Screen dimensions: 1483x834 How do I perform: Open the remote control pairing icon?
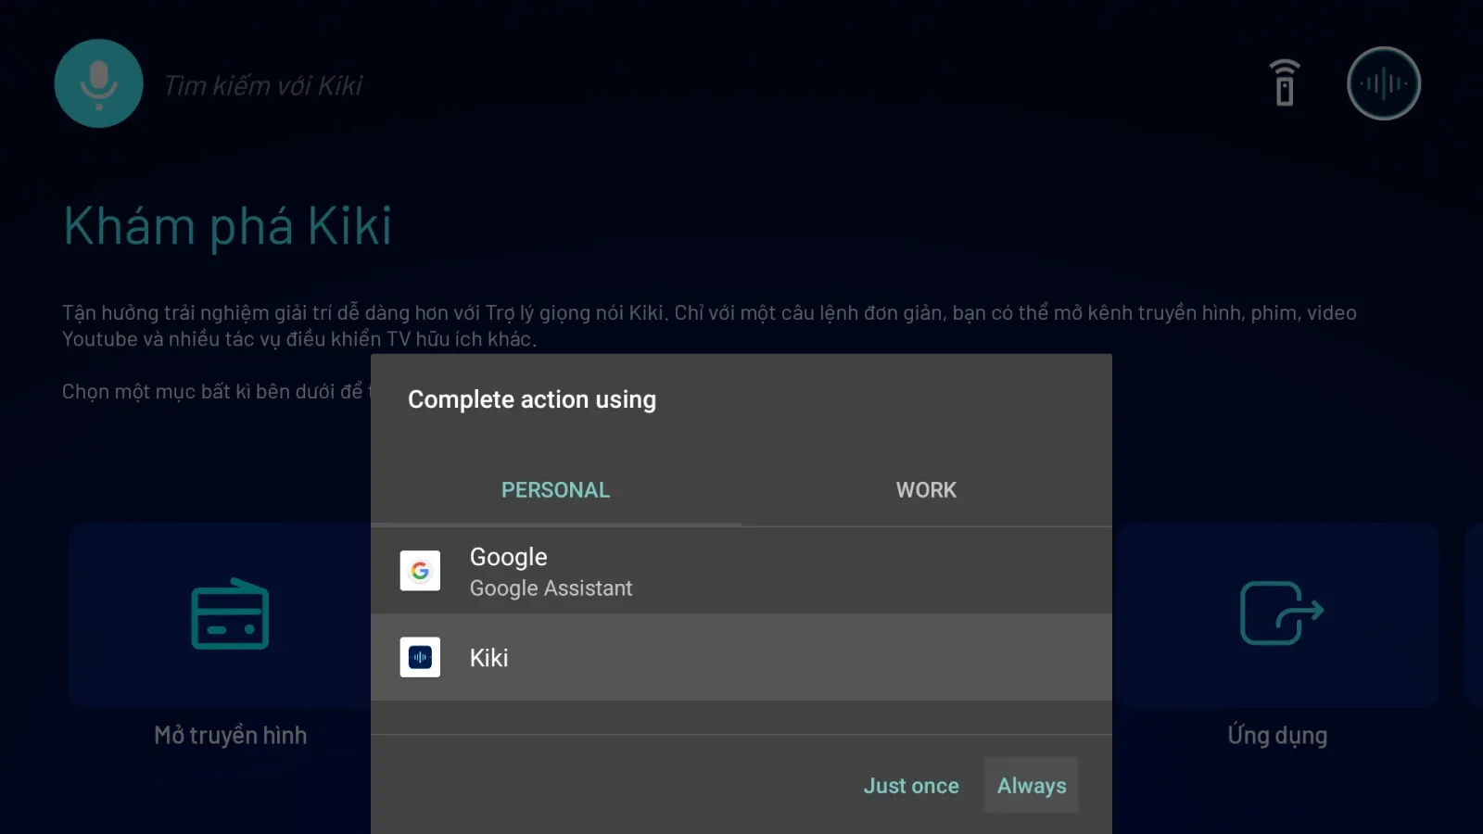[1285, 83]
